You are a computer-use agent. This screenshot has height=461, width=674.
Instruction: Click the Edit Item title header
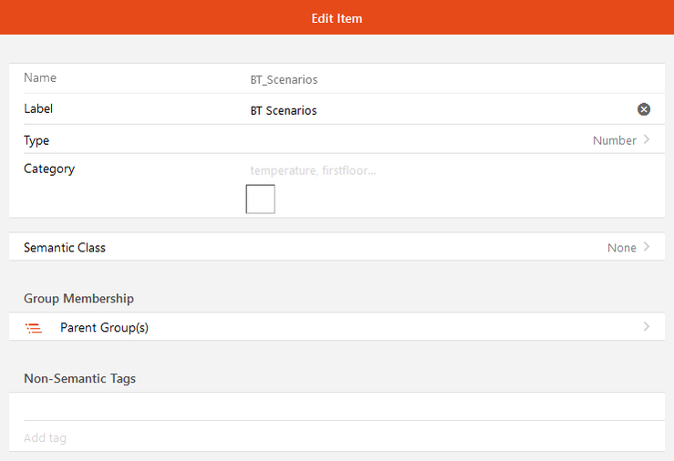tap(337, 18)
